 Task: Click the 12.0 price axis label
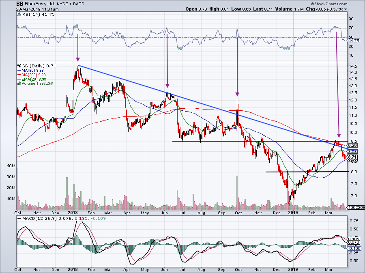point(353,100)
